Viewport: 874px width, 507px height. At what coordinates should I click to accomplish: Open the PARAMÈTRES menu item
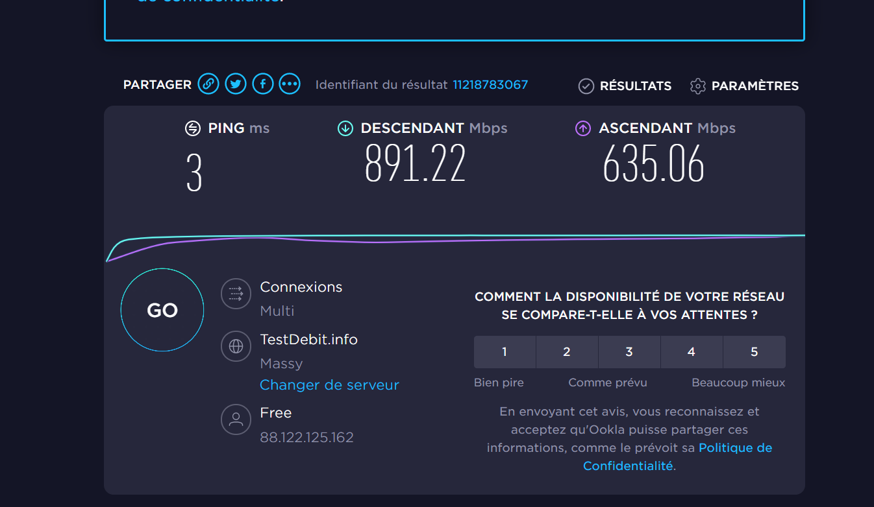(x=755, y=86)
